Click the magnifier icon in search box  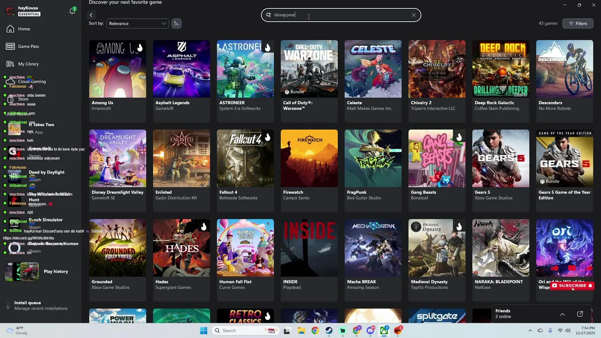point(269,15)
